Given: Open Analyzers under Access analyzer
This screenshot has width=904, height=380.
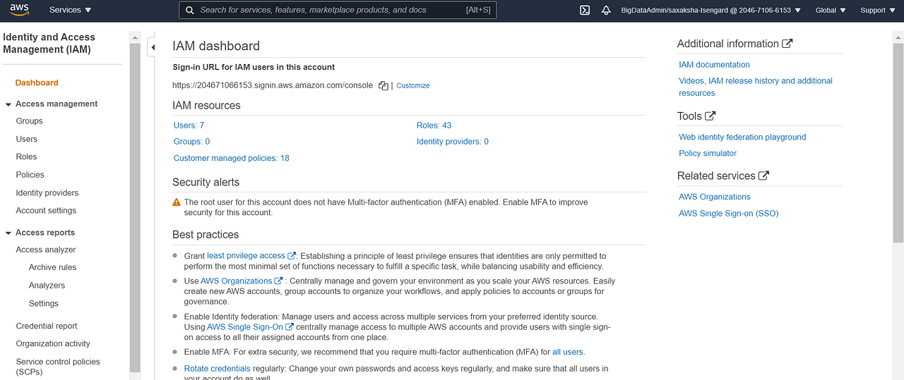Looking at the screenshot, I should tap(47, 286).
